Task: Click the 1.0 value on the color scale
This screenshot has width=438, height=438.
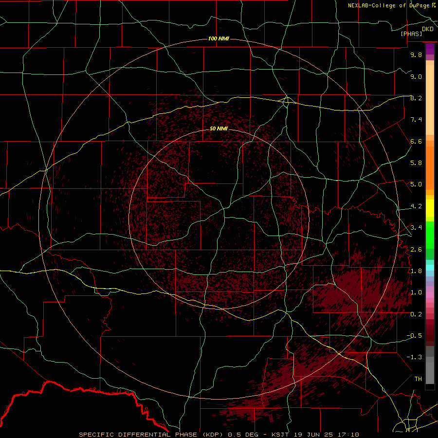Action: pyautogui.click(x=416, y=292)
